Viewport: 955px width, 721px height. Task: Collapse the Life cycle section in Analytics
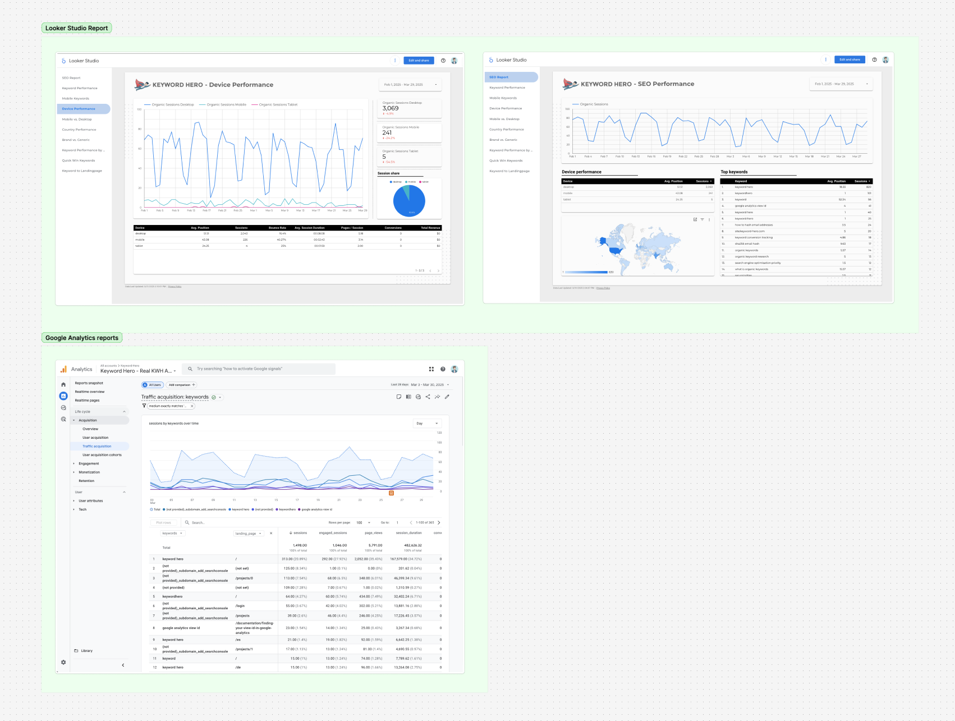pyautogui.click(x=124, y=412)
